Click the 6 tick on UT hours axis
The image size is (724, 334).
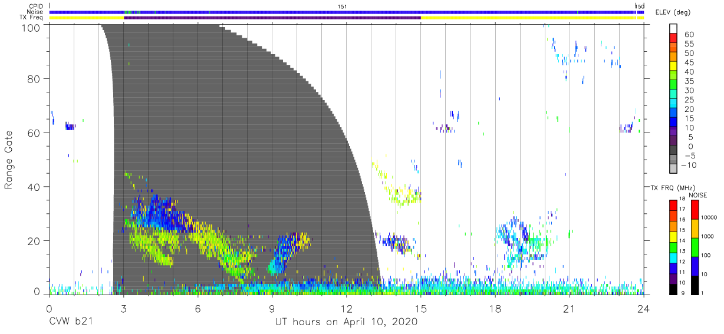(198, 308)
